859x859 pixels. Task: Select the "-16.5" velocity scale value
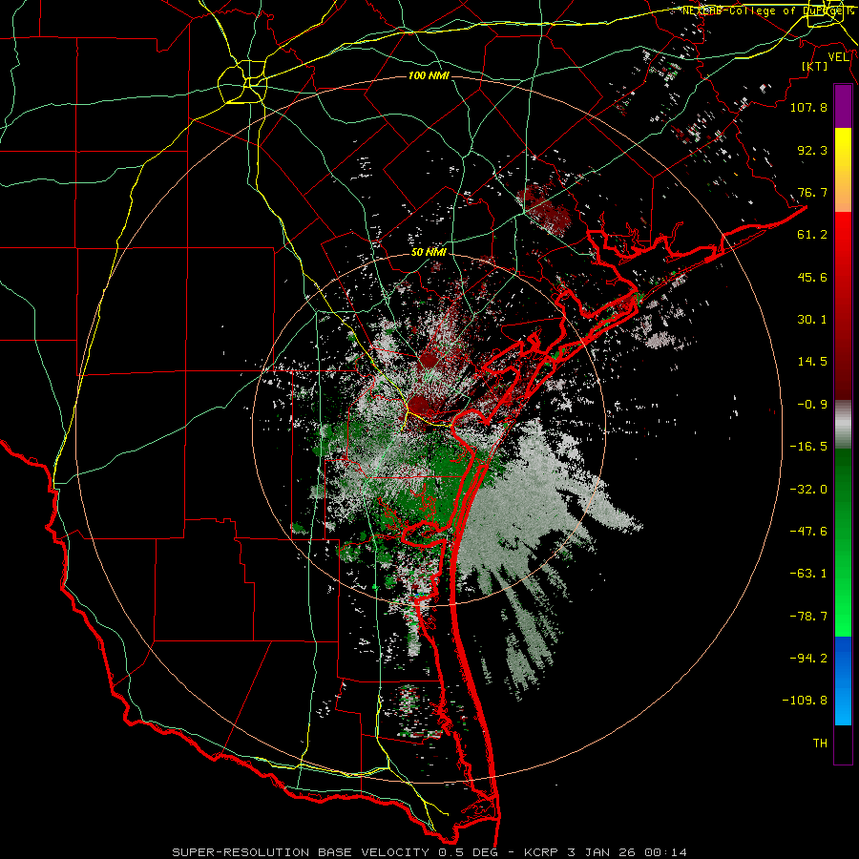(x=808, y=447)
